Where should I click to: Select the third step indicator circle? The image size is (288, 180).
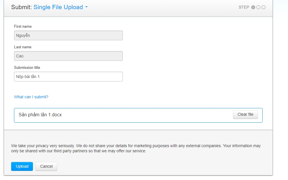point(263,7)
